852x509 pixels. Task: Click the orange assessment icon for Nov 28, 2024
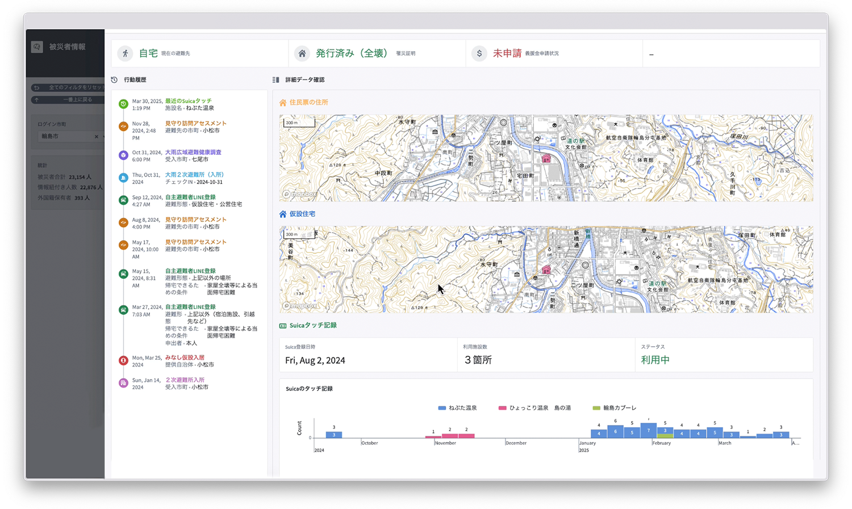(123, 127)
